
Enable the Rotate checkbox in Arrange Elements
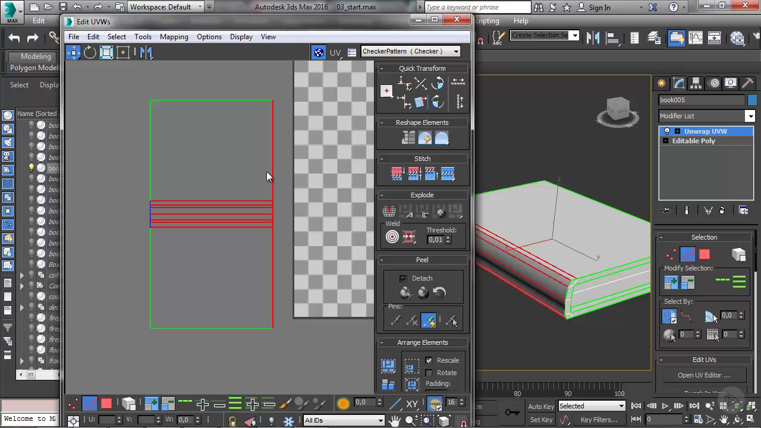tap(429, 373)
